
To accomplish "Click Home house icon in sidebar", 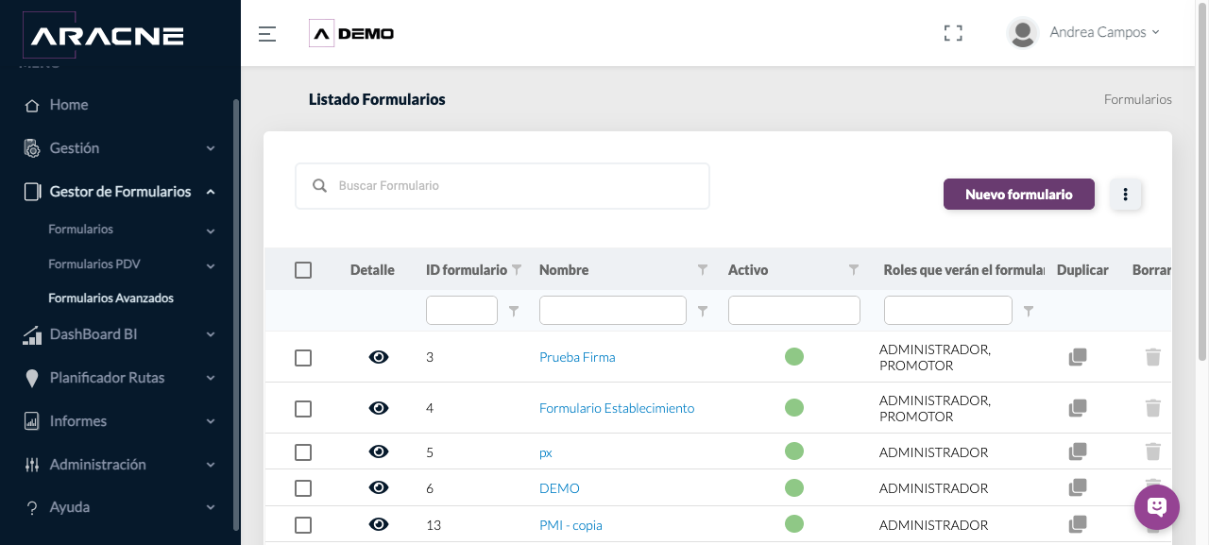I will pos(32,105).
